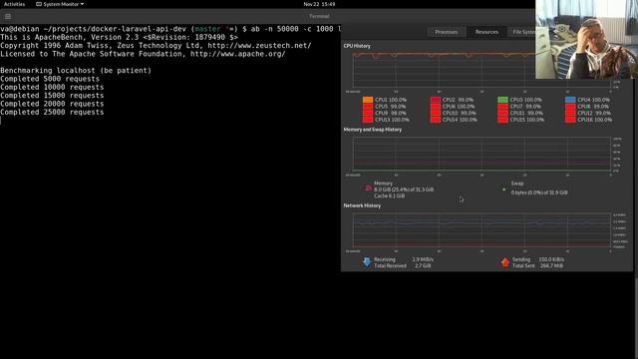Click the terminal line 'Completed 25000 requests'
The height and width of the screenshot is (359, 638).
(x=52, y=112)
